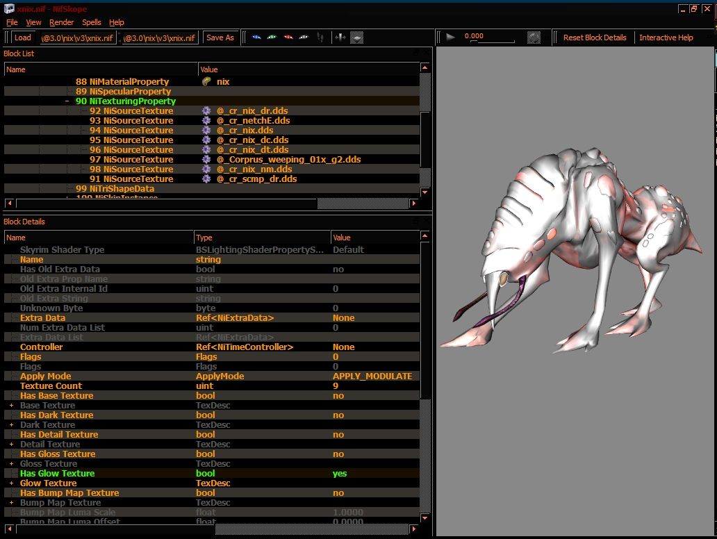Open the Render menu
This screenshot has height=539, width=717.
pos(61,22)
